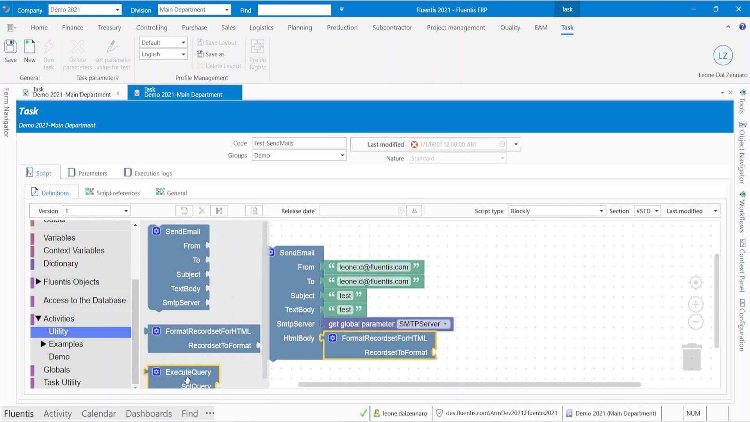Click the release stamp icon after Release date
The image size is (750, 422).
tap(414, 211)
